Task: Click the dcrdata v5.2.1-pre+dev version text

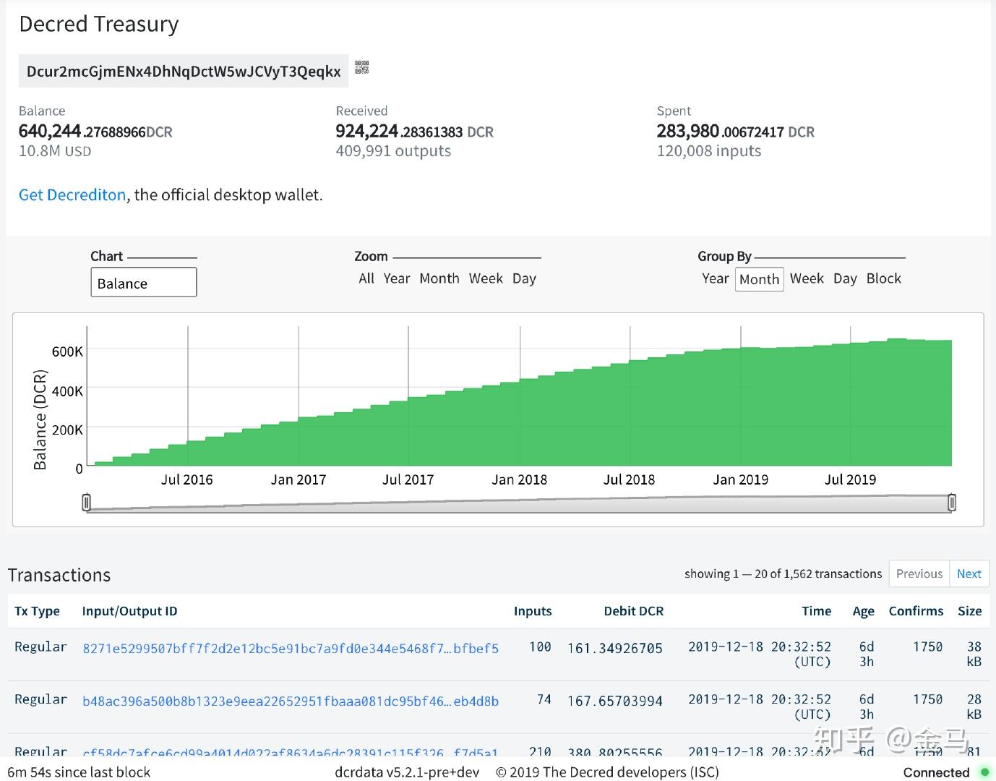Action: 407,772
